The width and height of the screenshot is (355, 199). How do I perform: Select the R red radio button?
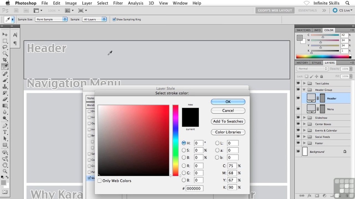pyautogui.click(x=184, y=166)
